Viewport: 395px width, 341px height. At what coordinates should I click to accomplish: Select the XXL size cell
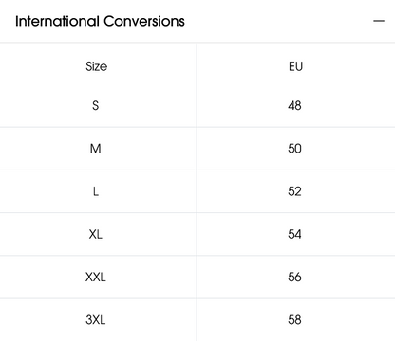pyautogui.click(x=95, y=278)
